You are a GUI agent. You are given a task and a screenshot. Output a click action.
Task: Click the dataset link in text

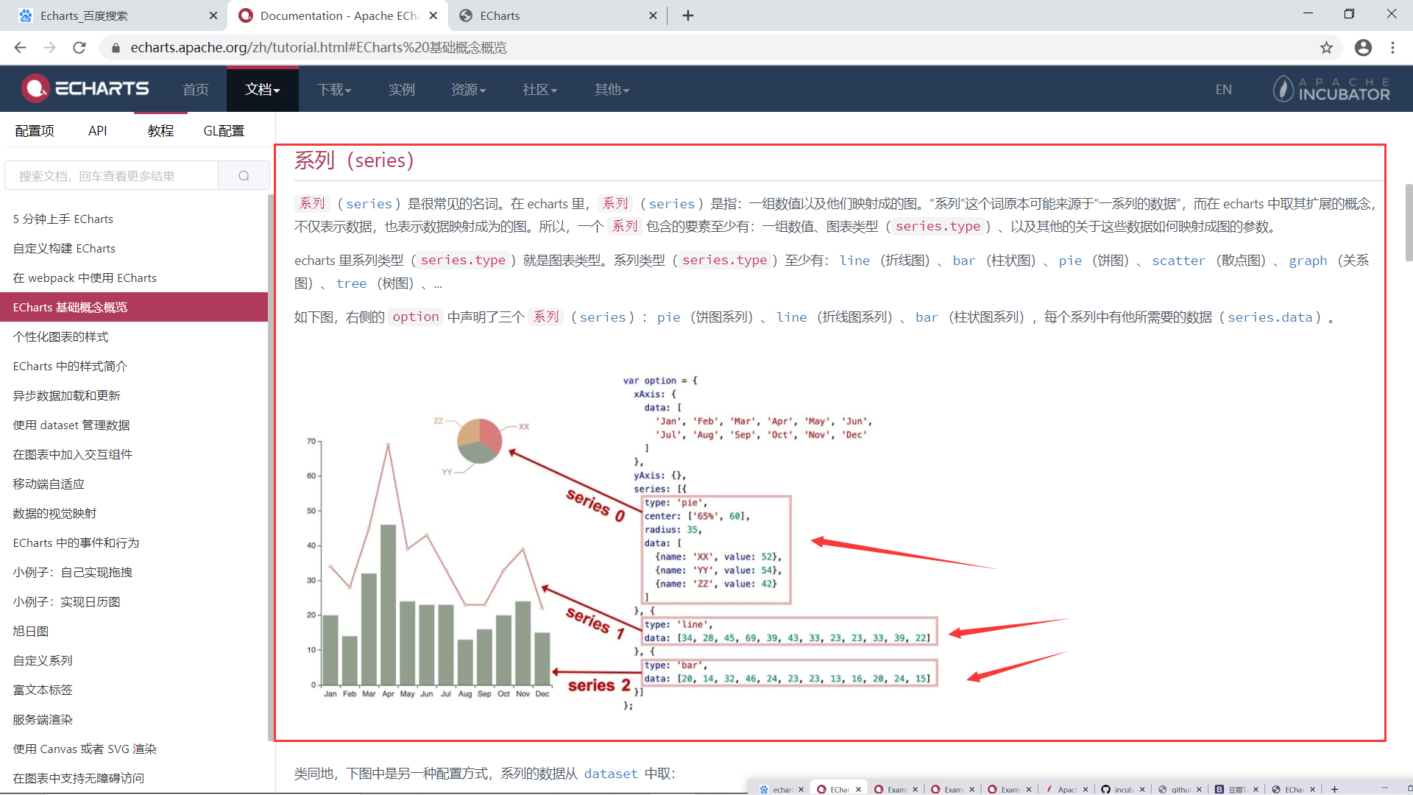pyautogui.click(x=611, y=774)
